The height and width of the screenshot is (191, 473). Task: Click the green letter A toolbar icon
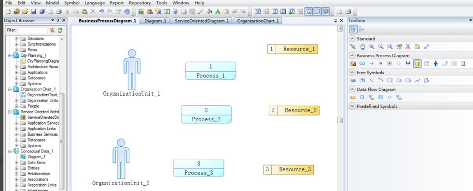click(218, 12)
